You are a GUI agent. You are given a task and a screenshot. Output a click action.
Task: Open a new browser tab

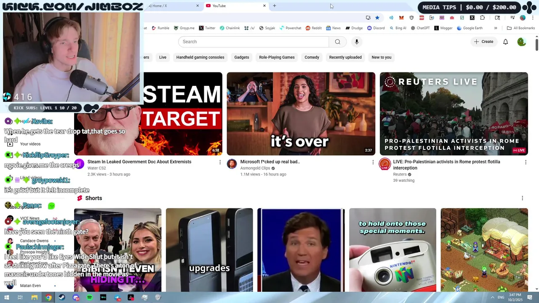pyautogui.click(x=275, y=6)
